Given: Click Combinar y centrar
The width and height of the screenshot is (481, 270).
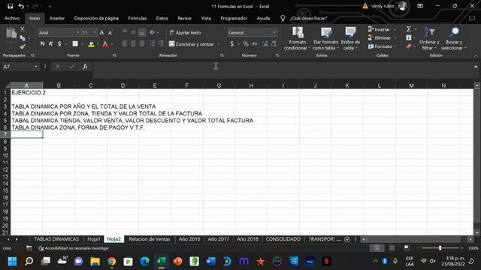Looking at the screenshot, I should coord(192,44).
